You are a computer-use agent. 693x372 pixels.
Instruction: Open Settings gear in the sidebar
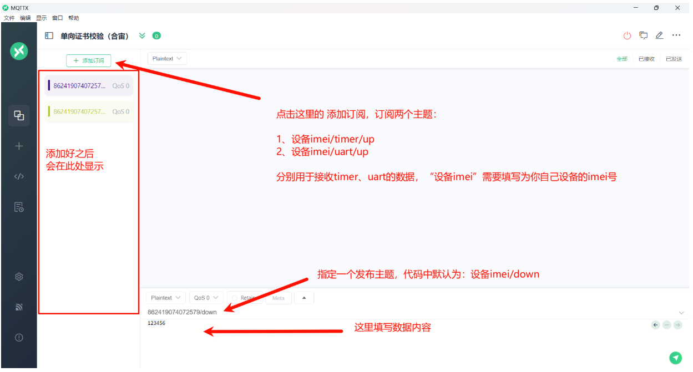coord(19,277)
